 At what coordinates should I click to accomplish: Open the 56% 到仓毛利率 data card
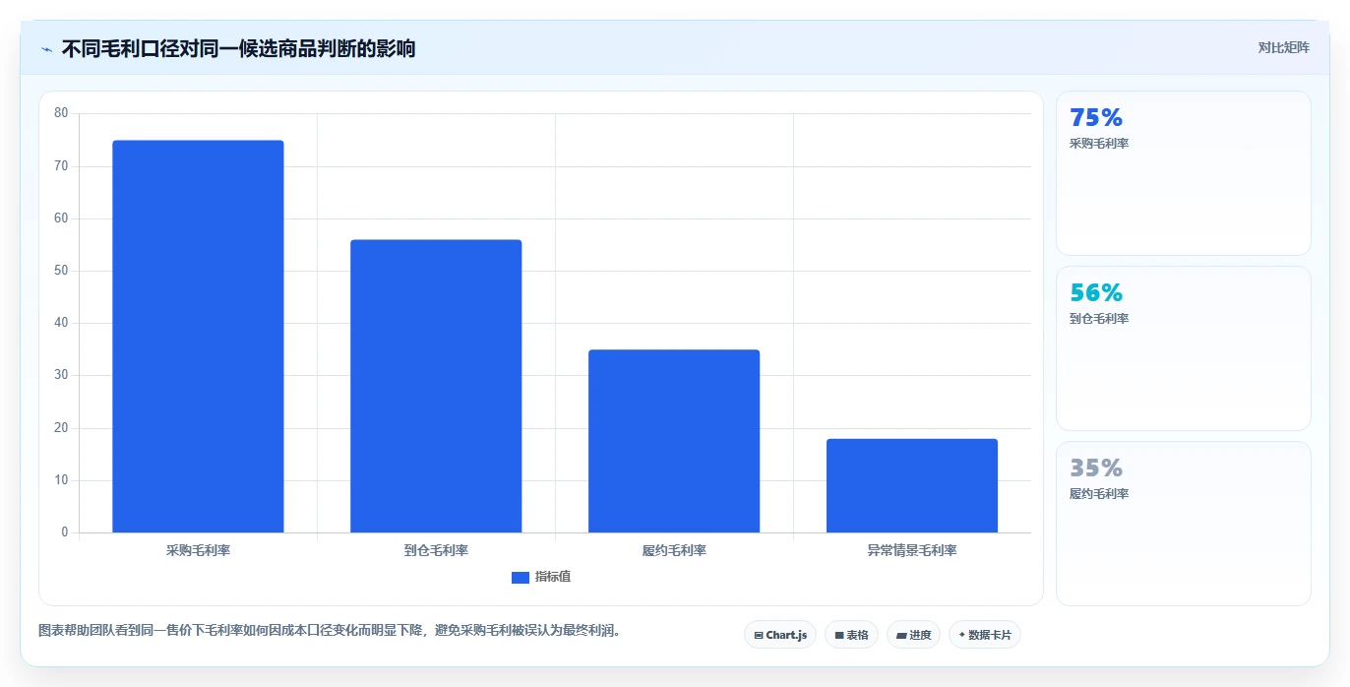(x=1183, y=348)
